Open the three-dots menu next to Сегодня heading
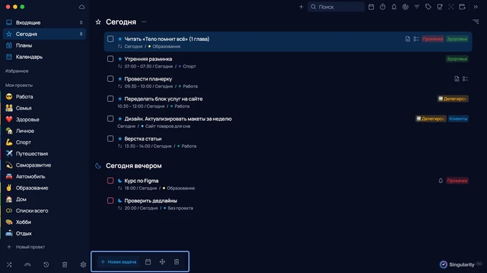The image size is (487, 273). [144, 22]
